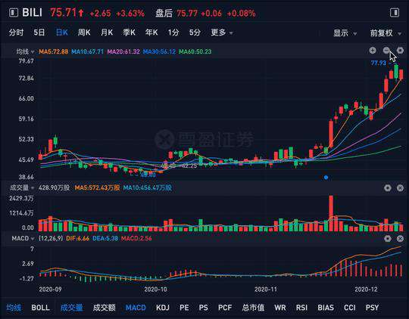Open volume indicator settings gear icon
The height and width of the screenshot is (319, 409).
pos(387,187)
